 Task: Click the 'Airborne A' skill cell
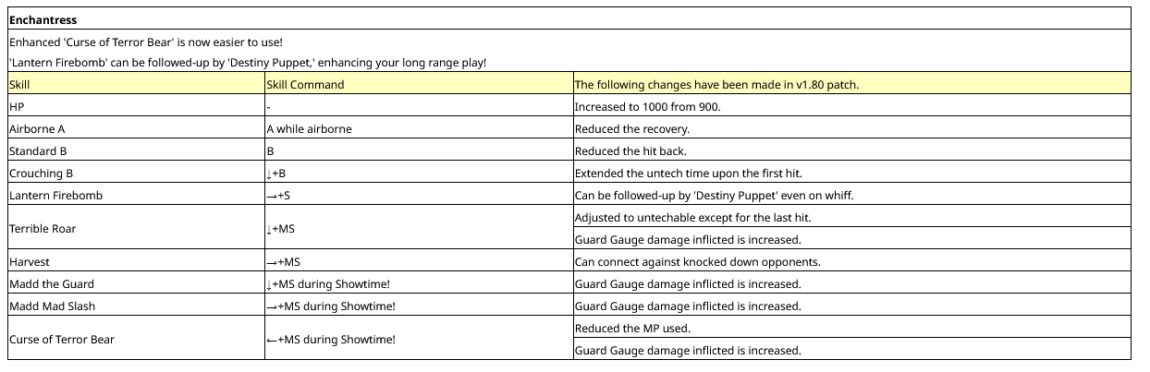[136, 128]
